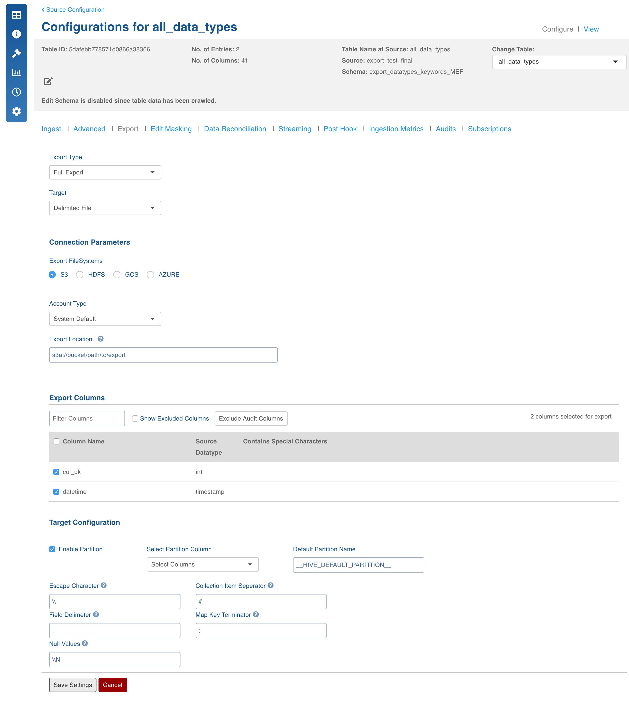
Task: Show help for Null Values
Action: (x=85, y=643)
